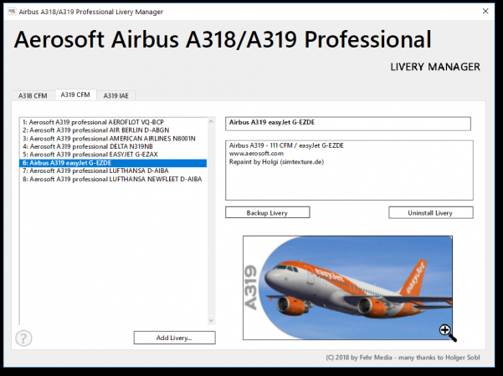The height and width of the screenshot is (376, 503).
Task: Click the Add Livery... button
Action: pos(175,338)
